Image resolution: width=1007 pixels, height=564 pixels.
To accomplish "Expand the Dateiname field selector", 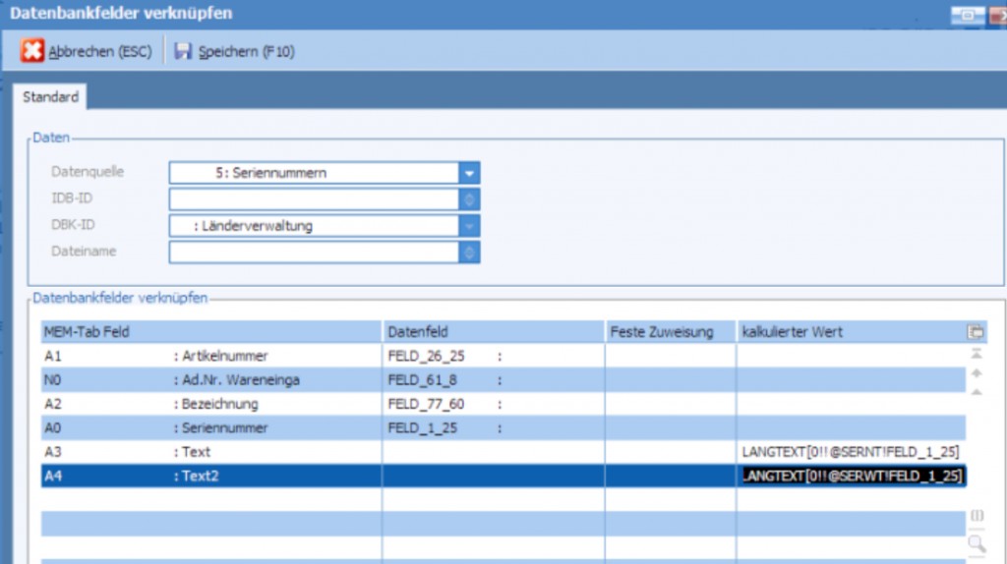I will (x=470, y=253).
